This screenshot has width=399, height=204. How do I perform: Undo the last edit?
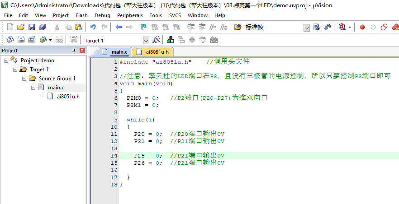click(x=93, y=27)
